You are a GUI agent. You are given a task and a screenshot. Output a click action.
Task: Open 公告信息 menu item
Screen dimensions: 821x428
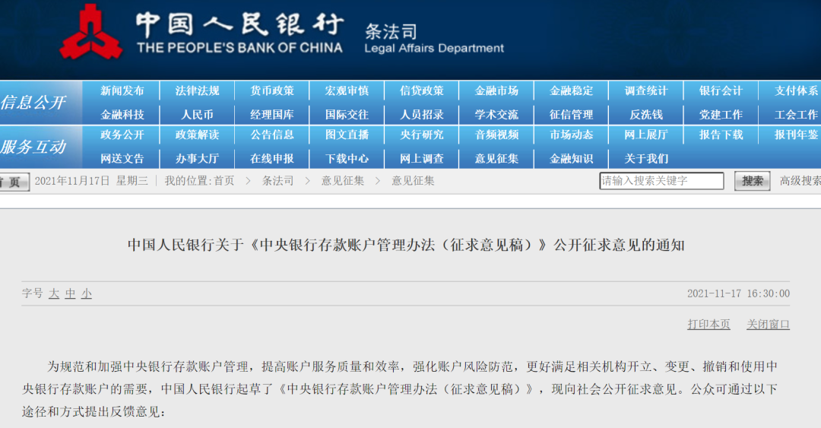pos(271,135)
